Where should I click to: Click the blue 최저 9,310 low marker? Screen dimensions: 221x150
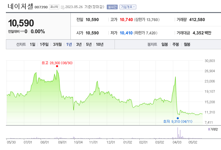[x=178, y=118]
